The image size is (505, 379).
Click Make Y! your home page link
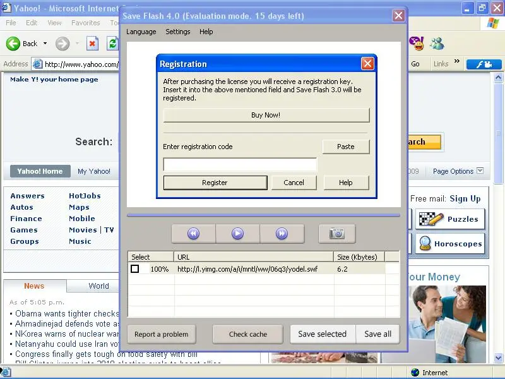(54, 80)
